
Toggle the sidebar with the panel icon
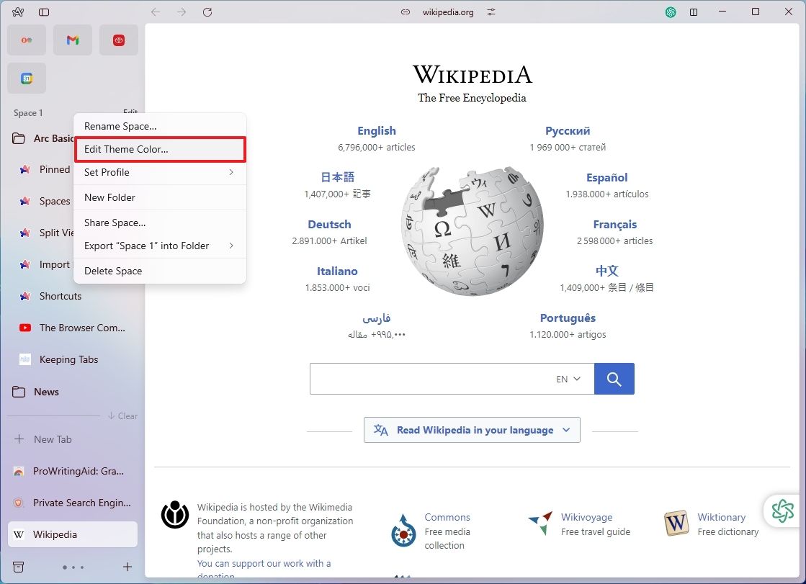click(45, 12)
